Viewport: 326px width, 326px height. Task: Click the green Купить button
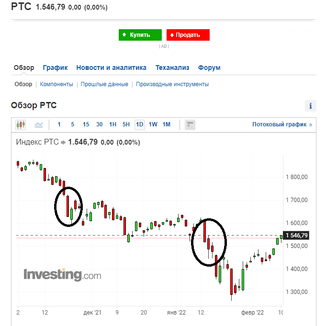coord(140,35)
